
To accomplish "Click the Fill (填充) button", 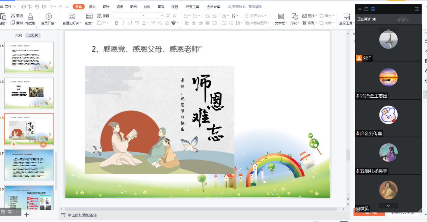I will click(327, 16).
